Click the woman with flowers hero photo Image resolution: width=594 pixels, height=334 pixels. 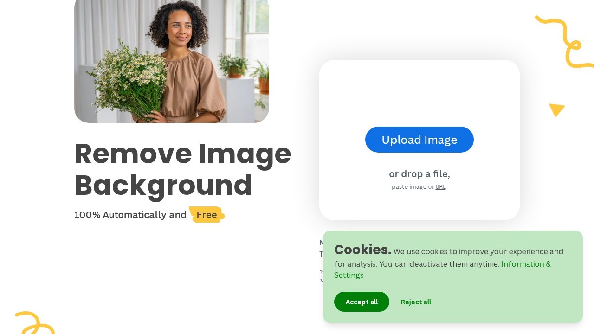click(x=172, y=61)
